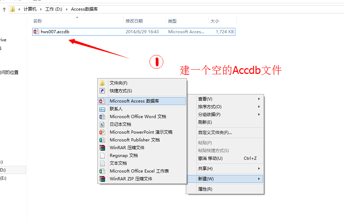344x221 pixels.
Task: Click the blank page icon beside Regsnap 文档
Action: click(x=102, y=156)
